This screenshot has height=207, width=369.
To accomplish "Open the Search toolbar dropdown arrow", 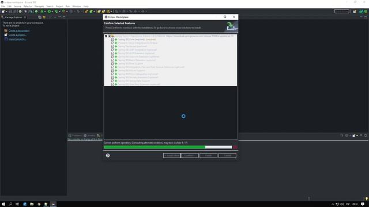I will coord(111,11).
